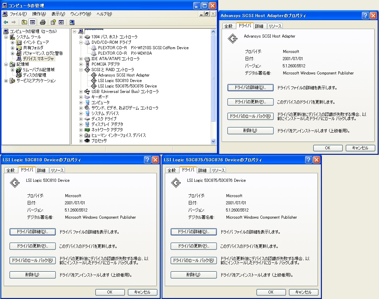Click ドライバの詳細 button in Advansys properties

point(250,87)
